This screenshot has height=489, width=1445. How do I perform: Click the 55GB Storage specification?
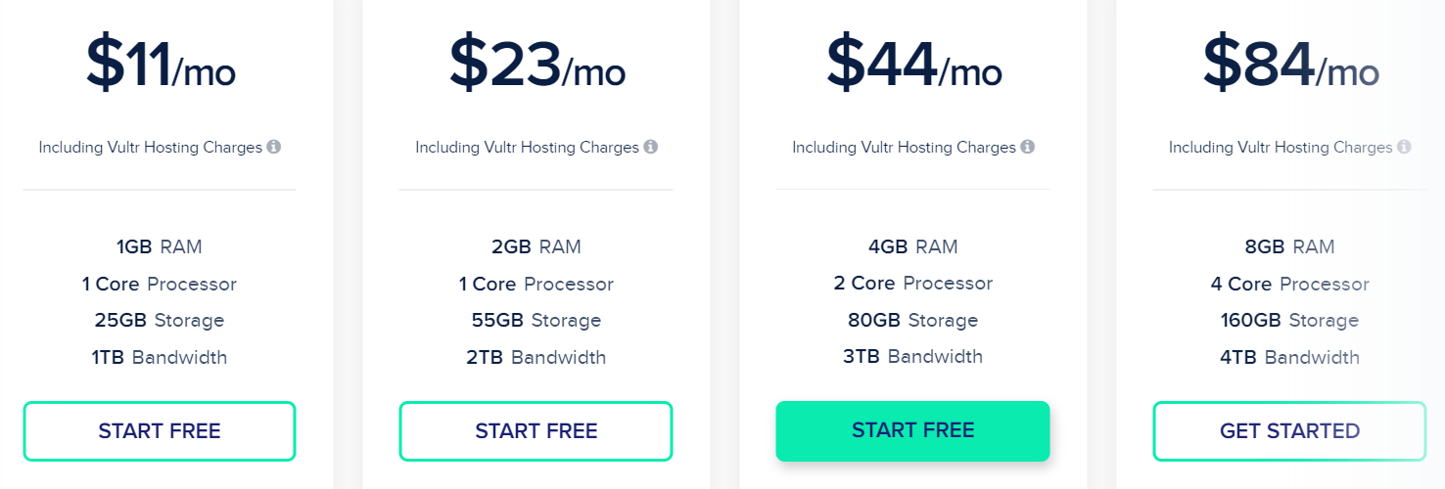(x=536, y=321)
